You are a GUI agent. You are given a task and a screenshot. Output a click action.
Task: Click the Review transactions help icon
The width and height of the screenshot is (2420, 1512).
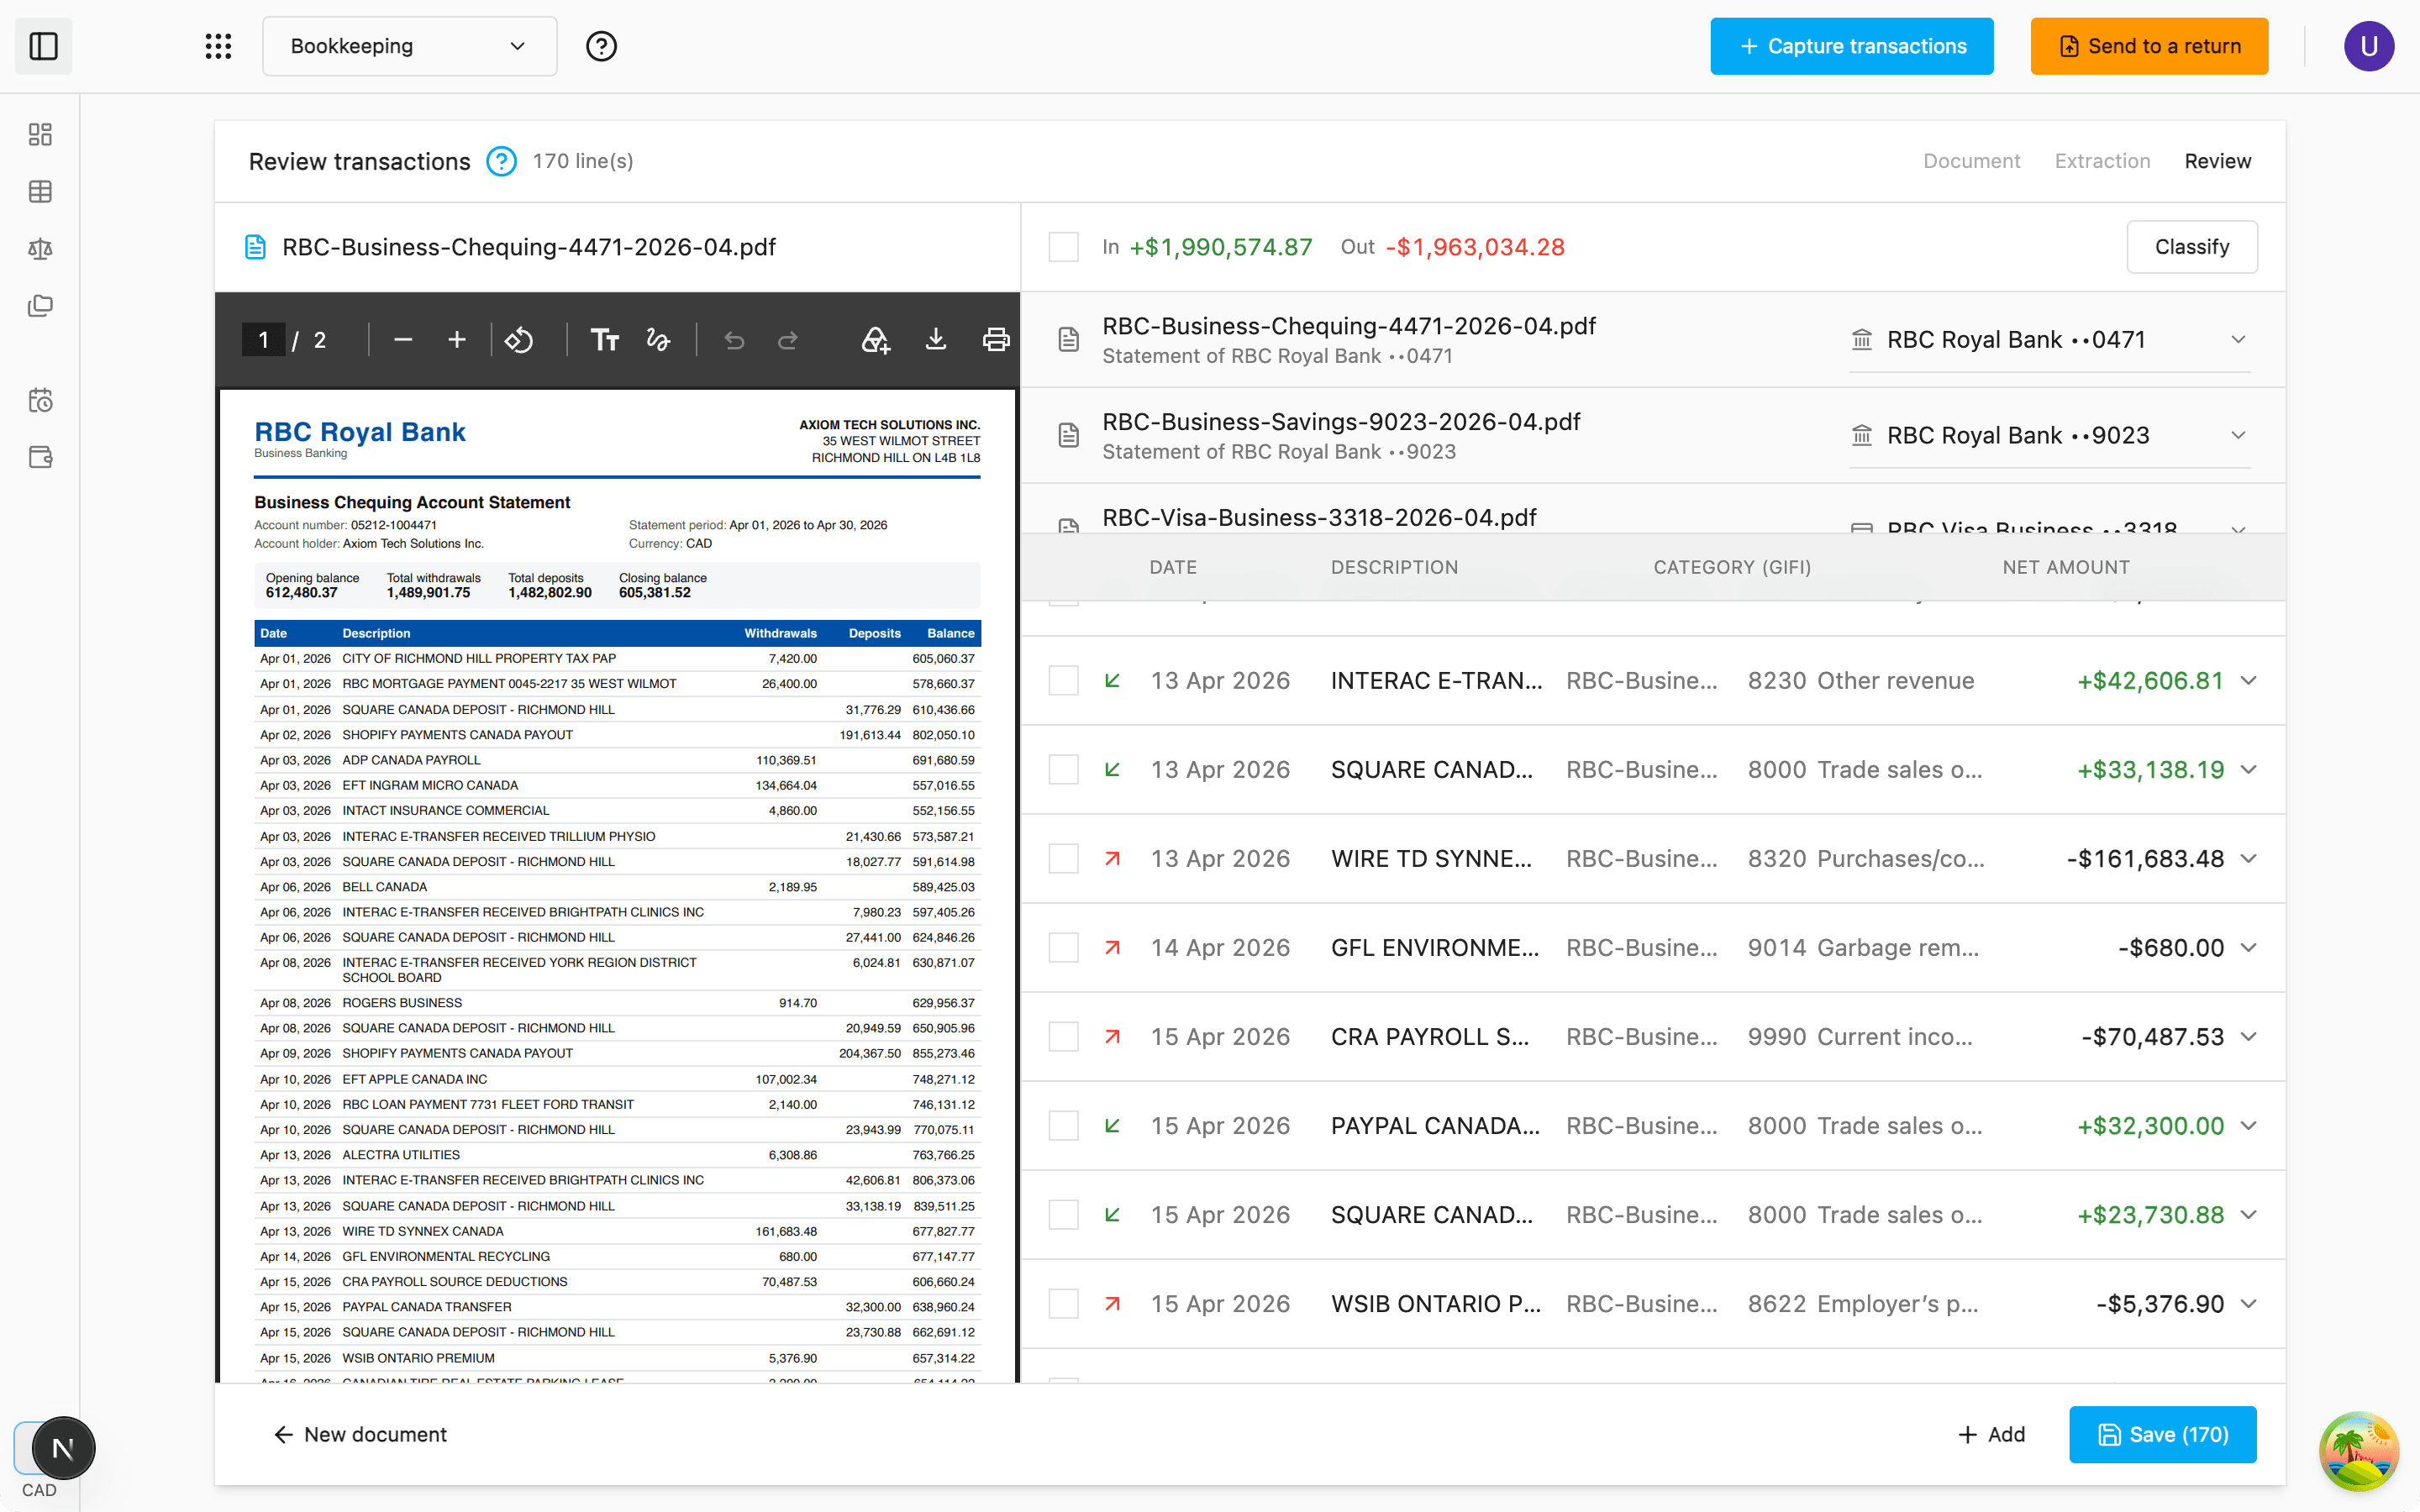click(501, 161)
